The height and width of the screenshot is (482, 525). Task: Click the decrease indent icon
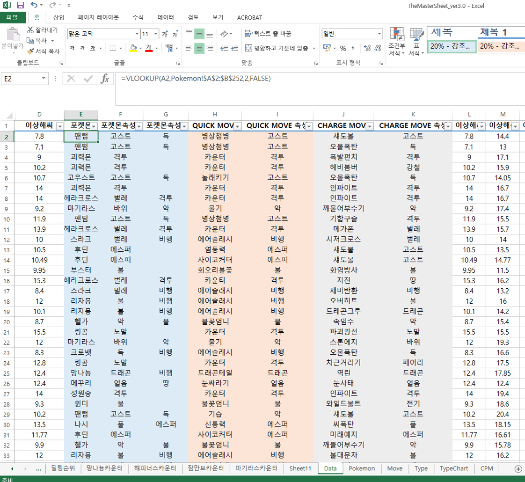click(x=224, y=48)
